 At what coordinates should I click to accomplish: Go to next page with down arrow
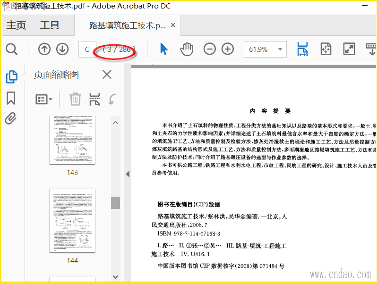[62, 50]
